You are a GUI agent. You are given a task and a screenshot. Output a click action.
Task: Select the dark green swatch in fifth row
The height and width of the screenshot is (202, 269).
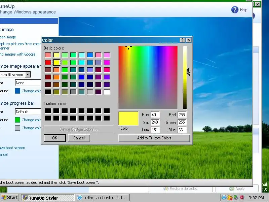pos(65,85)
